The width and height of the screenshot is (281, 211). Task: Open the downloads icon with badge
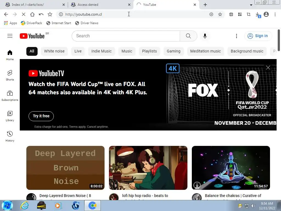point(258,15)
